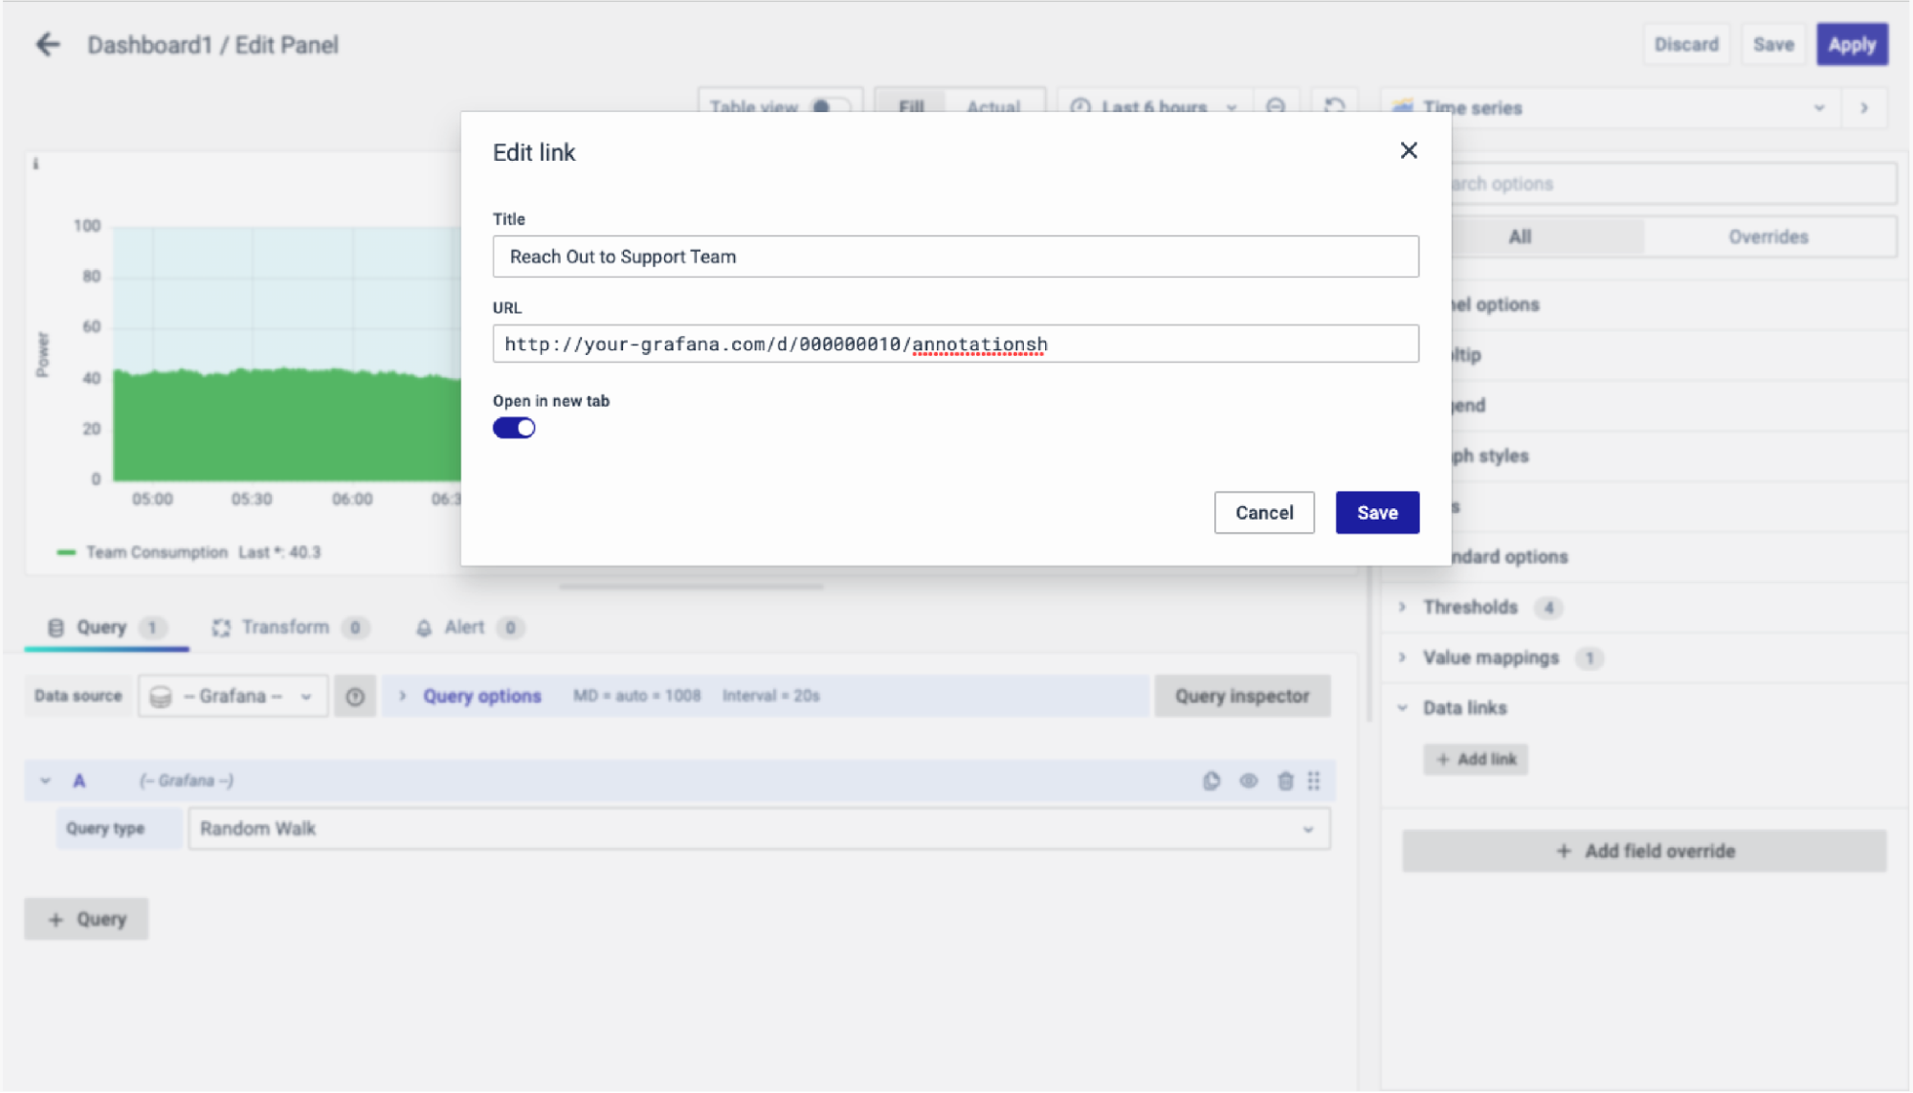Expand the Thresholds section

(x=1470, y=607)
